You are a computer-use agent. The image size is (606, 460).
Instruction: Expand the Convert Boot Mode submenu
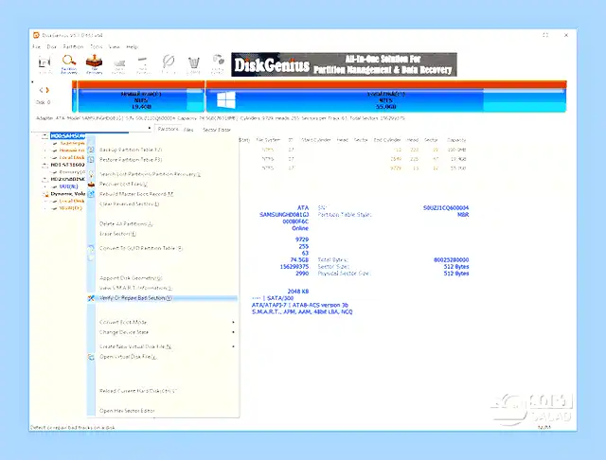[162, 322]
